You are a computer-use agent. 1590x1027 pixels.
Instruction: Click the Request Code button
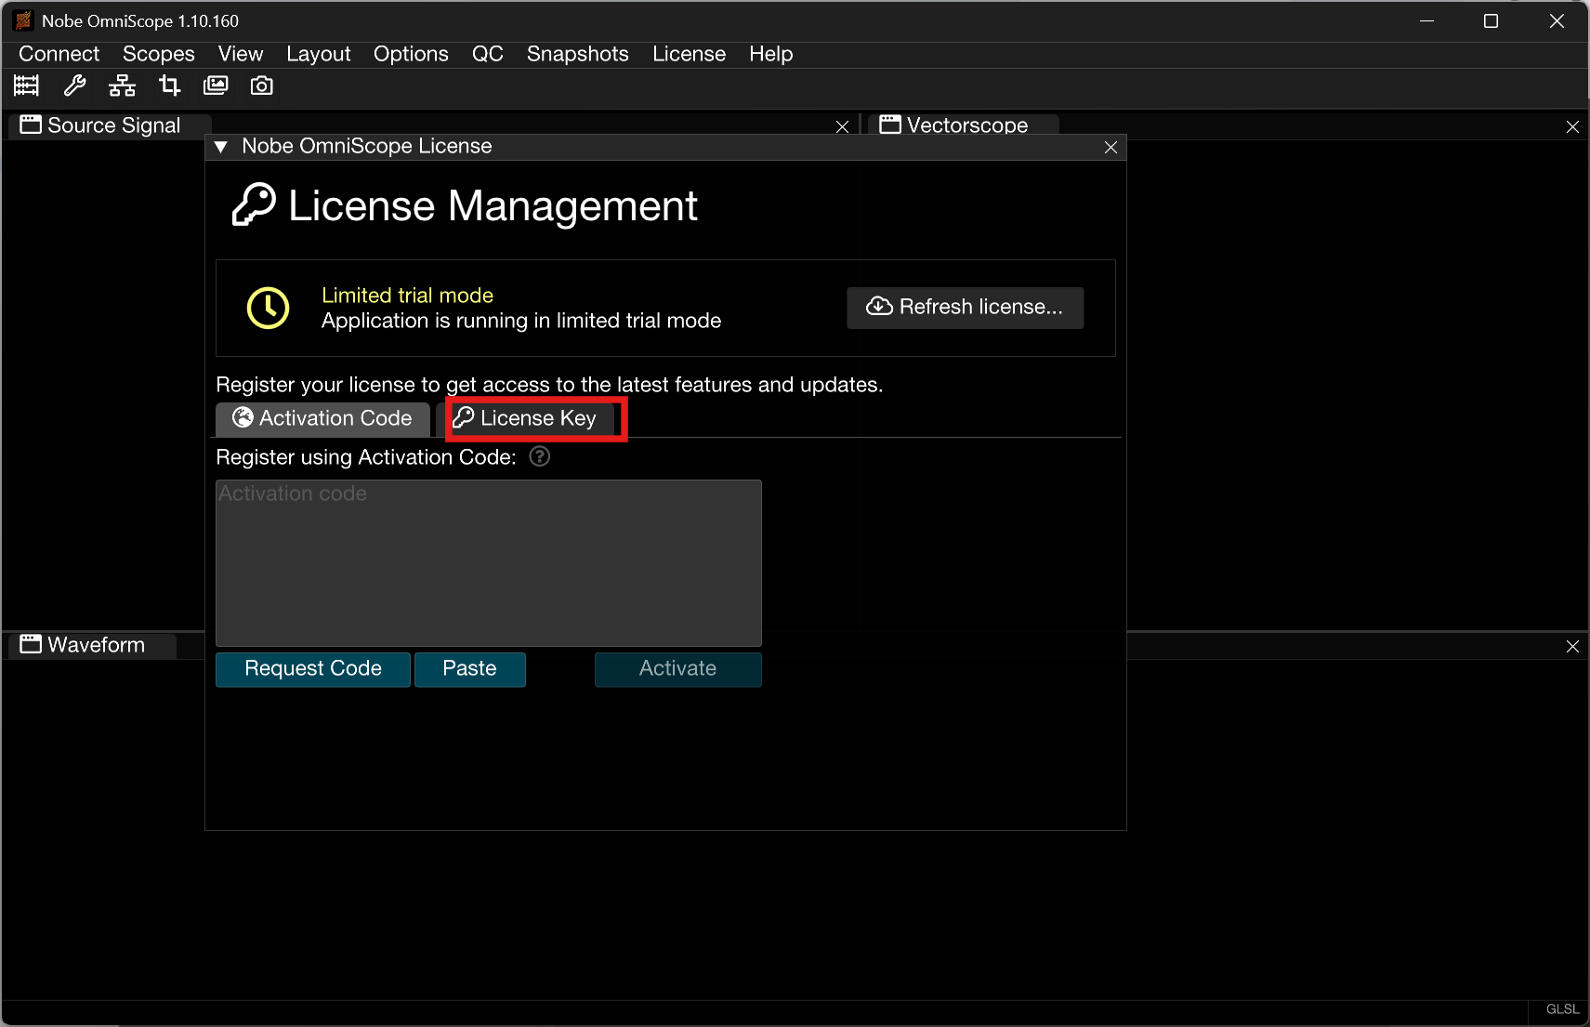point(313,669)
